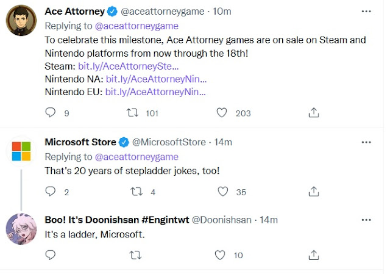Share the Microsoft Store tweet
Screen dimensions: 390x274
pyautogui.click(x=314, y=192)
